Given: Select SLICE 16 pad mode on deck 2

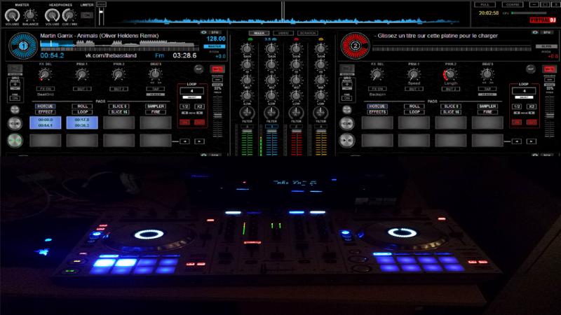Looking at the screenshot, I should (x=451, y=112).
